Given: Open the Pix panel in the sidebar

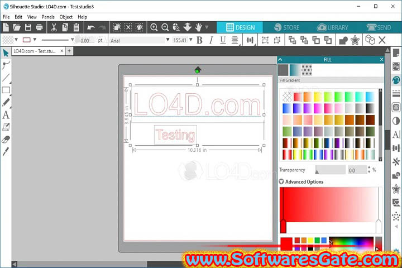Looking at the screenshot, I should tap(396, 66).
